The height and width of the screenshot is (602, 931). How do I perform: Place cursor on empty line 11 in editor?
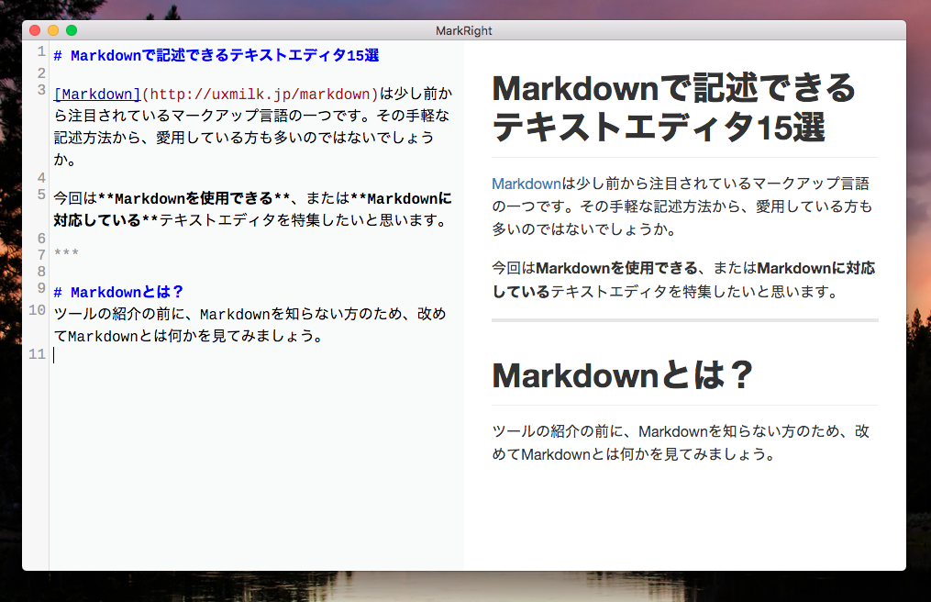tap(183, 355)
